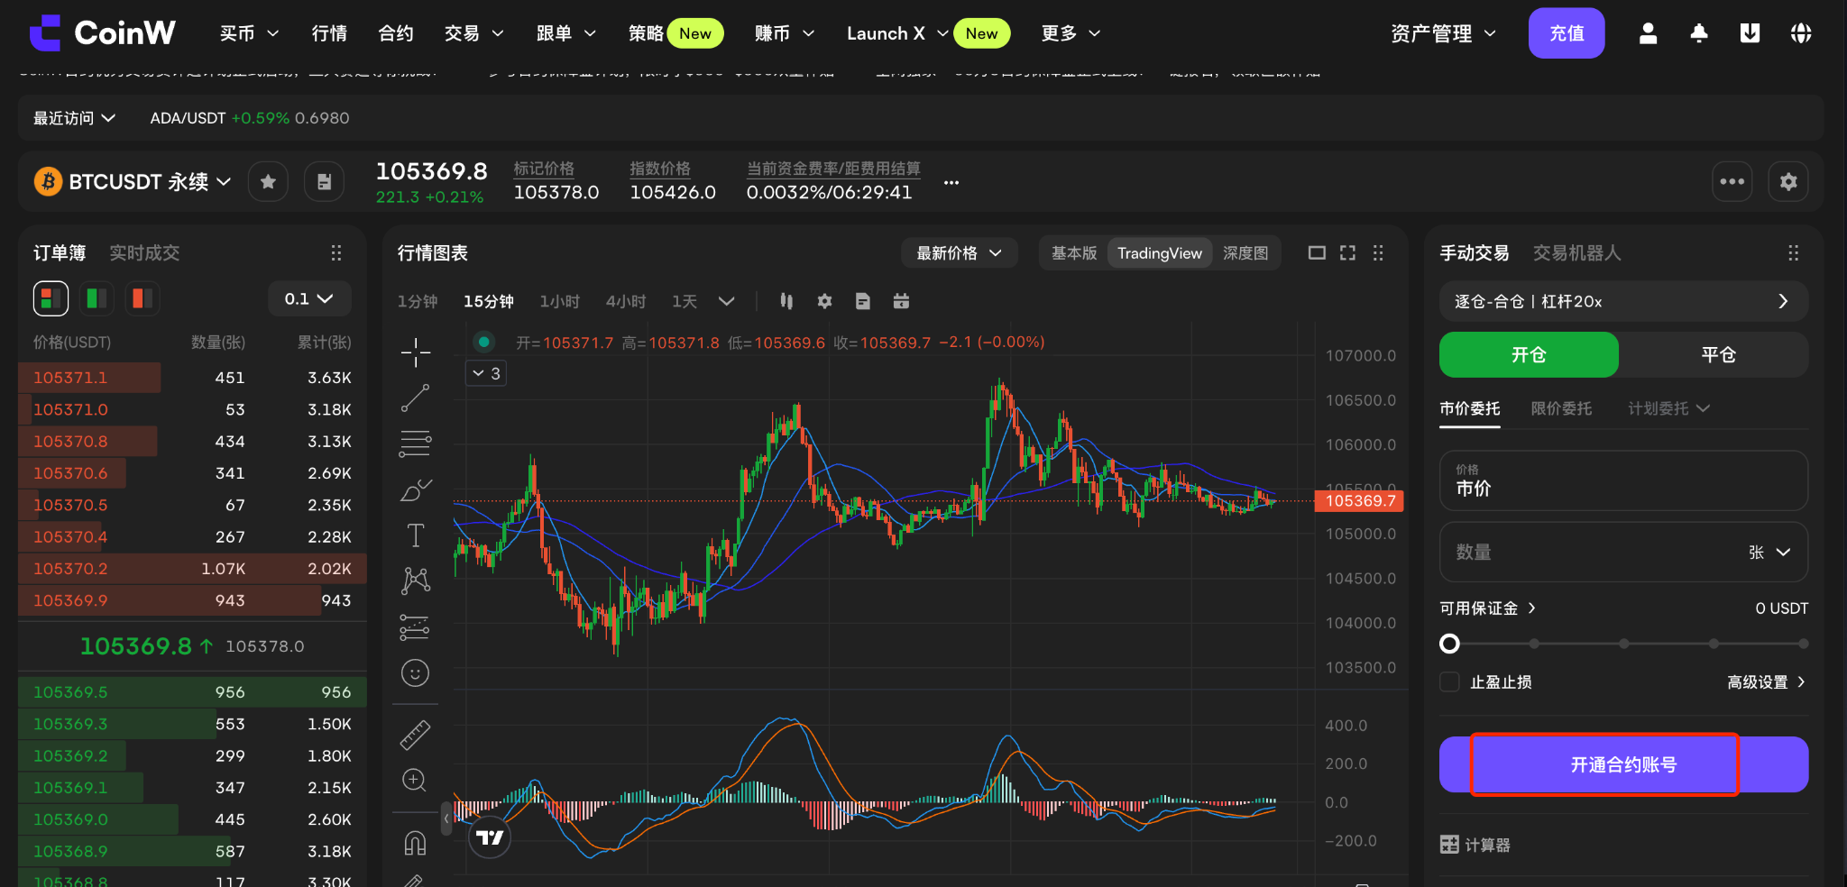Select the trend line drawing tool
1847x887 pixels.
416,398
